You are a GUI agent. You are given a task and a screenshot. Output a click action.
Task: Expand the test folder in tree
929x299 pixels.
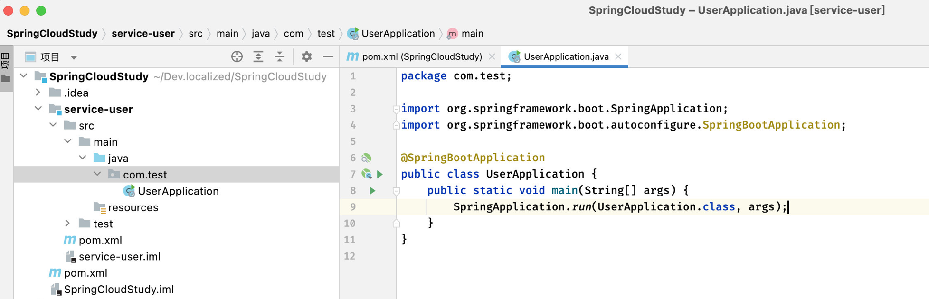point(67,224)
